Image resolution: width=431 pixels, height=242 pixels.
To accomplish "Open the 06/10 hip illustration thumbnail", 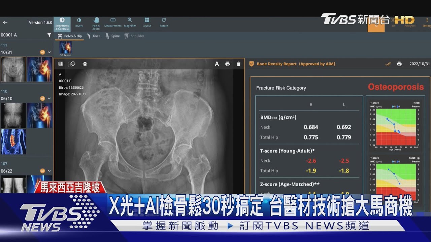I will point(40,115).
